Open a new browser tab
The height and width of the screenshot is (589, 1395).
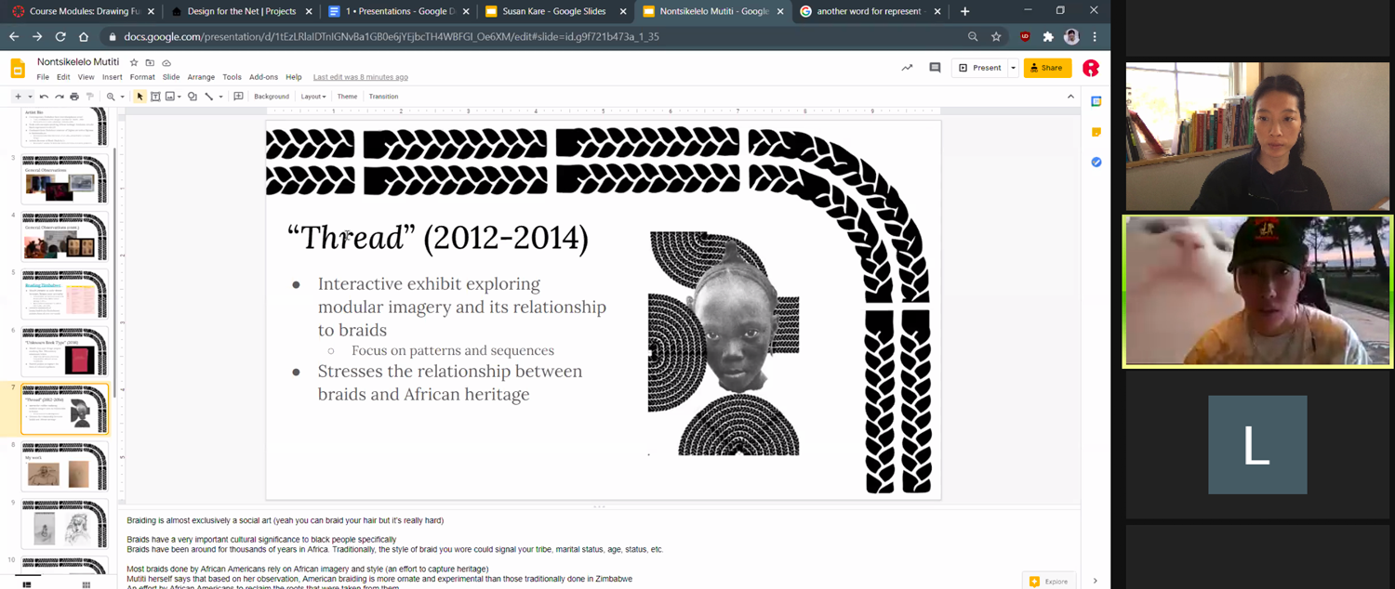965,11
